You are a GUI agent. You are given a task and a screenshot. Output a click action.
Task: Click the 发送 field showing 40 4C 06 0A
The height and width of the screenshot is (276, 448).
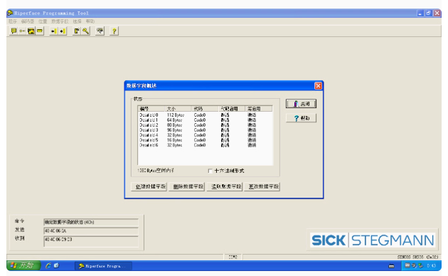[91, 231]
